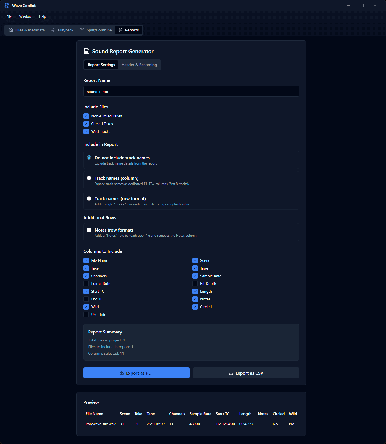Enable Notes (row format) checkbox
The width and height of the screenshot is (386, 444).
89,230
